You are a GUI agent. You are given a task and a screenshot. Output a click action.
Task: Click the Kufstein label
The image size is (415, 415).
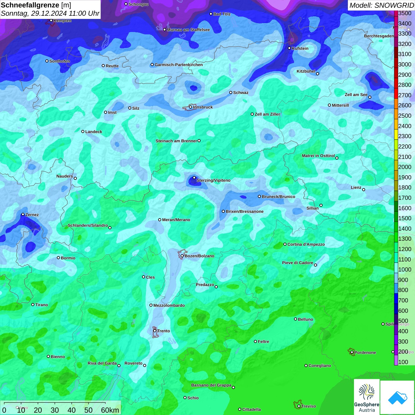point(300,48)
